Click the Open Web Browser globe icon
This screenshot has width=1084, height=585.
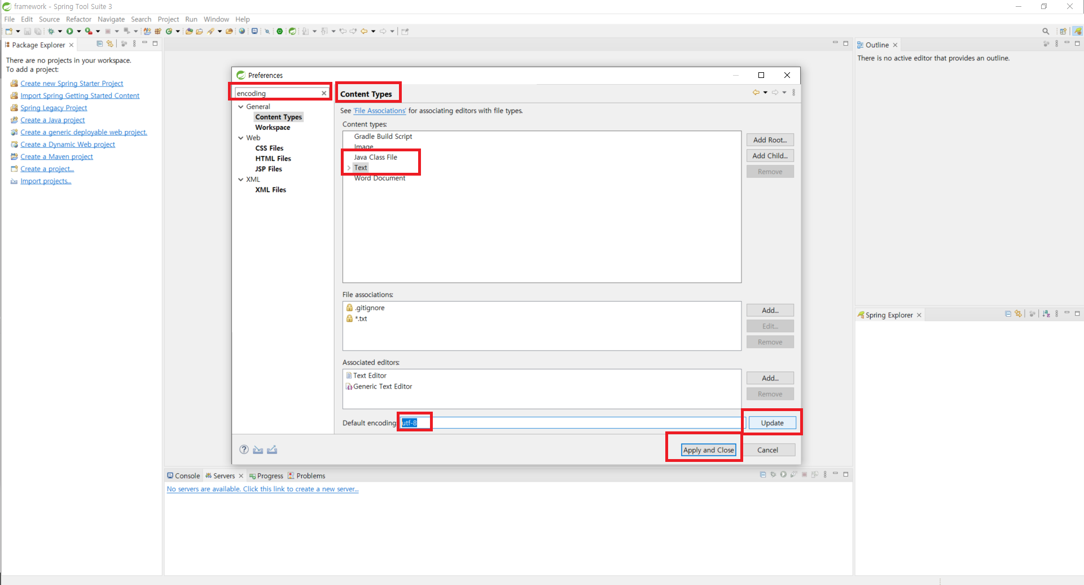pyautogui.click(x=242, y=32)
